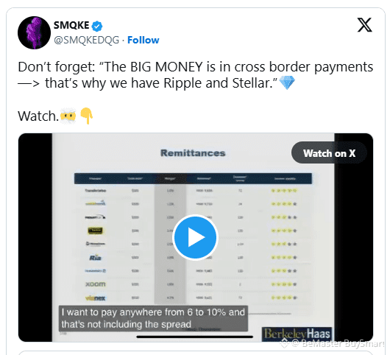Click the SMQKE display name
Image resolution: width=390 pixels, height=355 pixels.
point(71,25)
